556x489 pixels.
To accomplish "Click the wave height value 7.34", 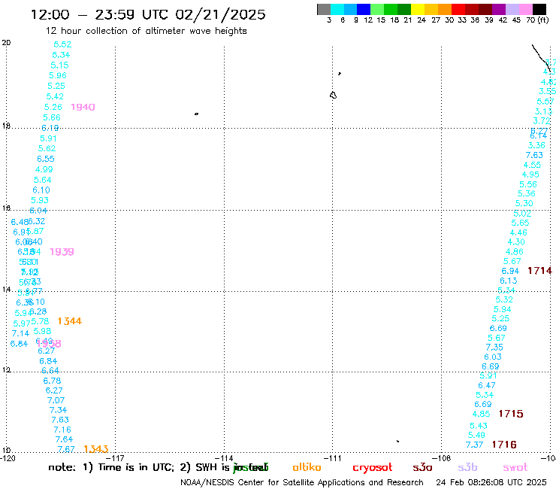I will (x=58, y=410).
